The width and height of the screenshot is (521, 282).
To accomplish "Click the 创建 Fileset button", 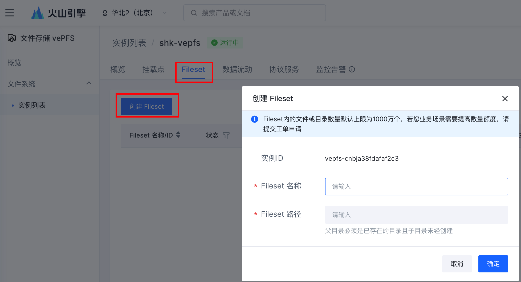I will [x=146, y=107].
